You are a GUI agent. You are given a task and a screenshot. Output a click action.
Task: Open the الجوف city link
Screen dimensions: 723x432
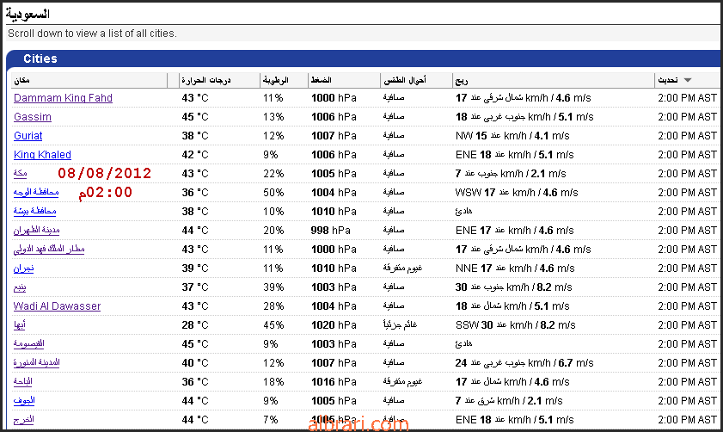(24, 401)
